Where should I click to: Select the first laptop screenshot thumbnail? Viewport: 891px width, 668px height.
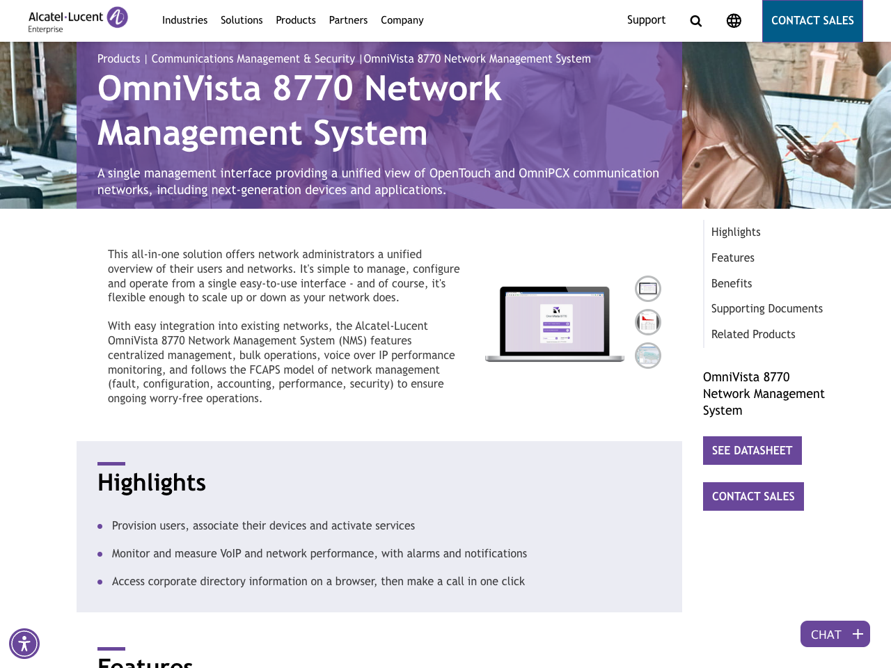(x=648, y=289)
